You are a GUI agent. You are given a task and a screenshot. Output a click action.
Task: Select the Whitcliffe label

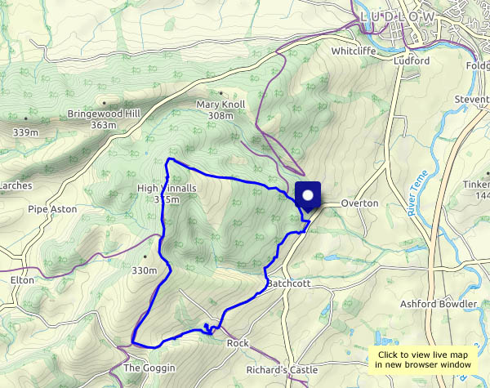tap(354, 51)
